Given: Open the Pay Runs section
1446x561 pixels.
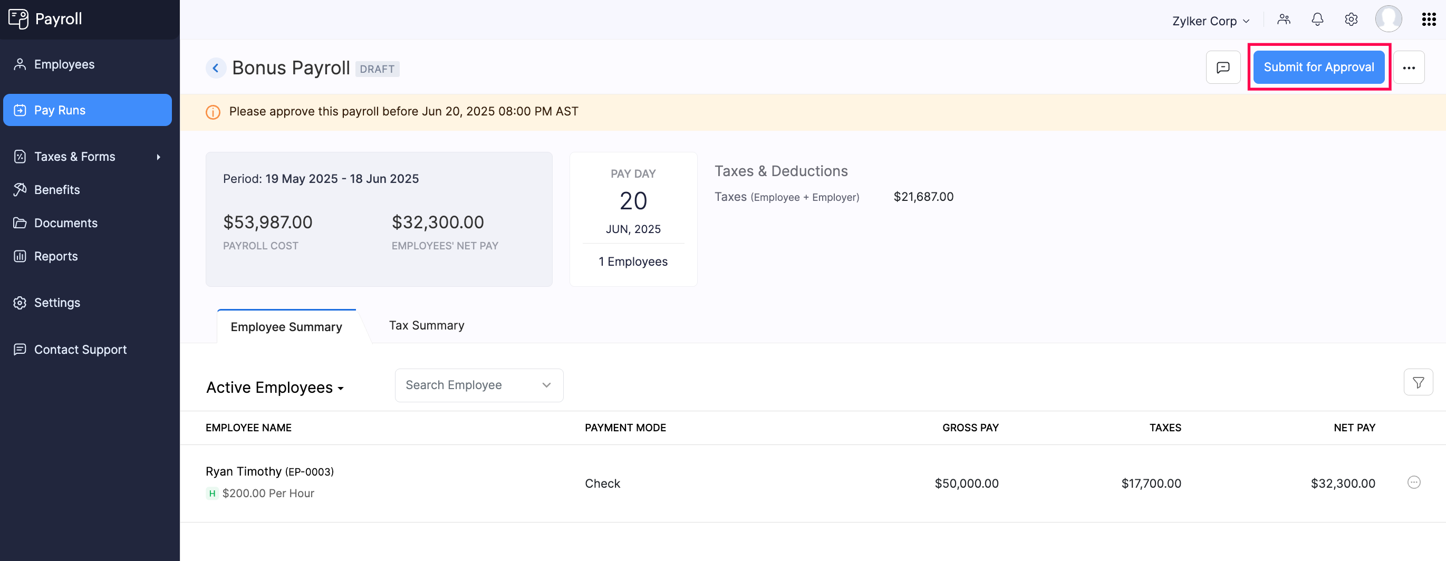Looking at the screenshot, I should (x=60, y=110).
